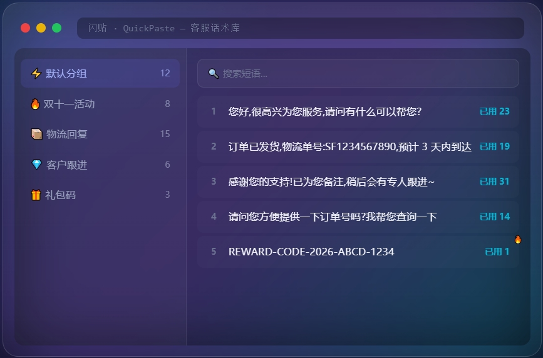The height and width of the screenshot is (358, 543).
Task: Click the diamond icon beside 客户跟进
Action: pos(36,165)
